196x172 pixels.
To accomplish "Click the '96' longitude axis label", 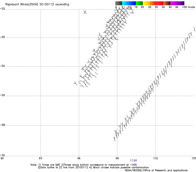I will click(79, 159).
